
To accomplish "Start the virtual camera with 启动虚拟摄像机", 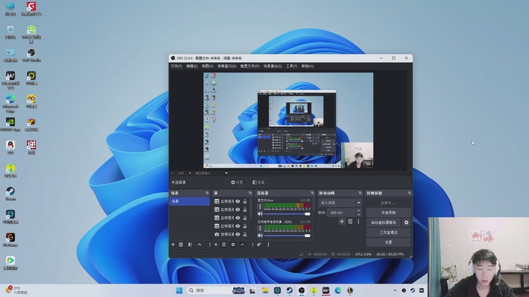I will 384,222.
